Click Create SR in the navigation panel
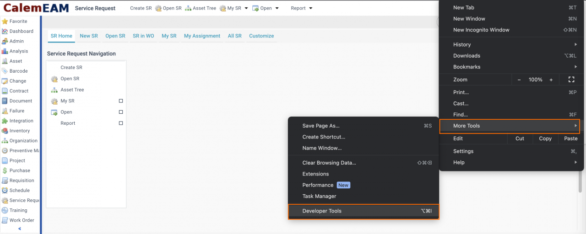Screen dimensions: 586x234 [x=71, y=67]
